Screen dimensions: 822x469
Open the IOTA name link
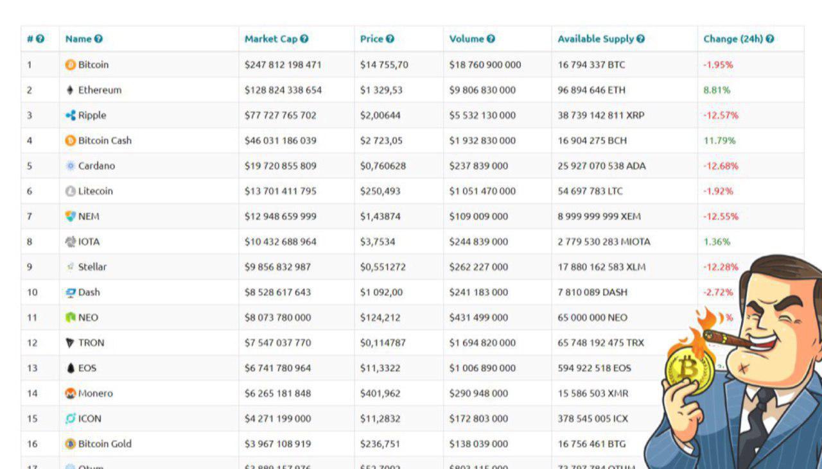(x=89, y=242)
